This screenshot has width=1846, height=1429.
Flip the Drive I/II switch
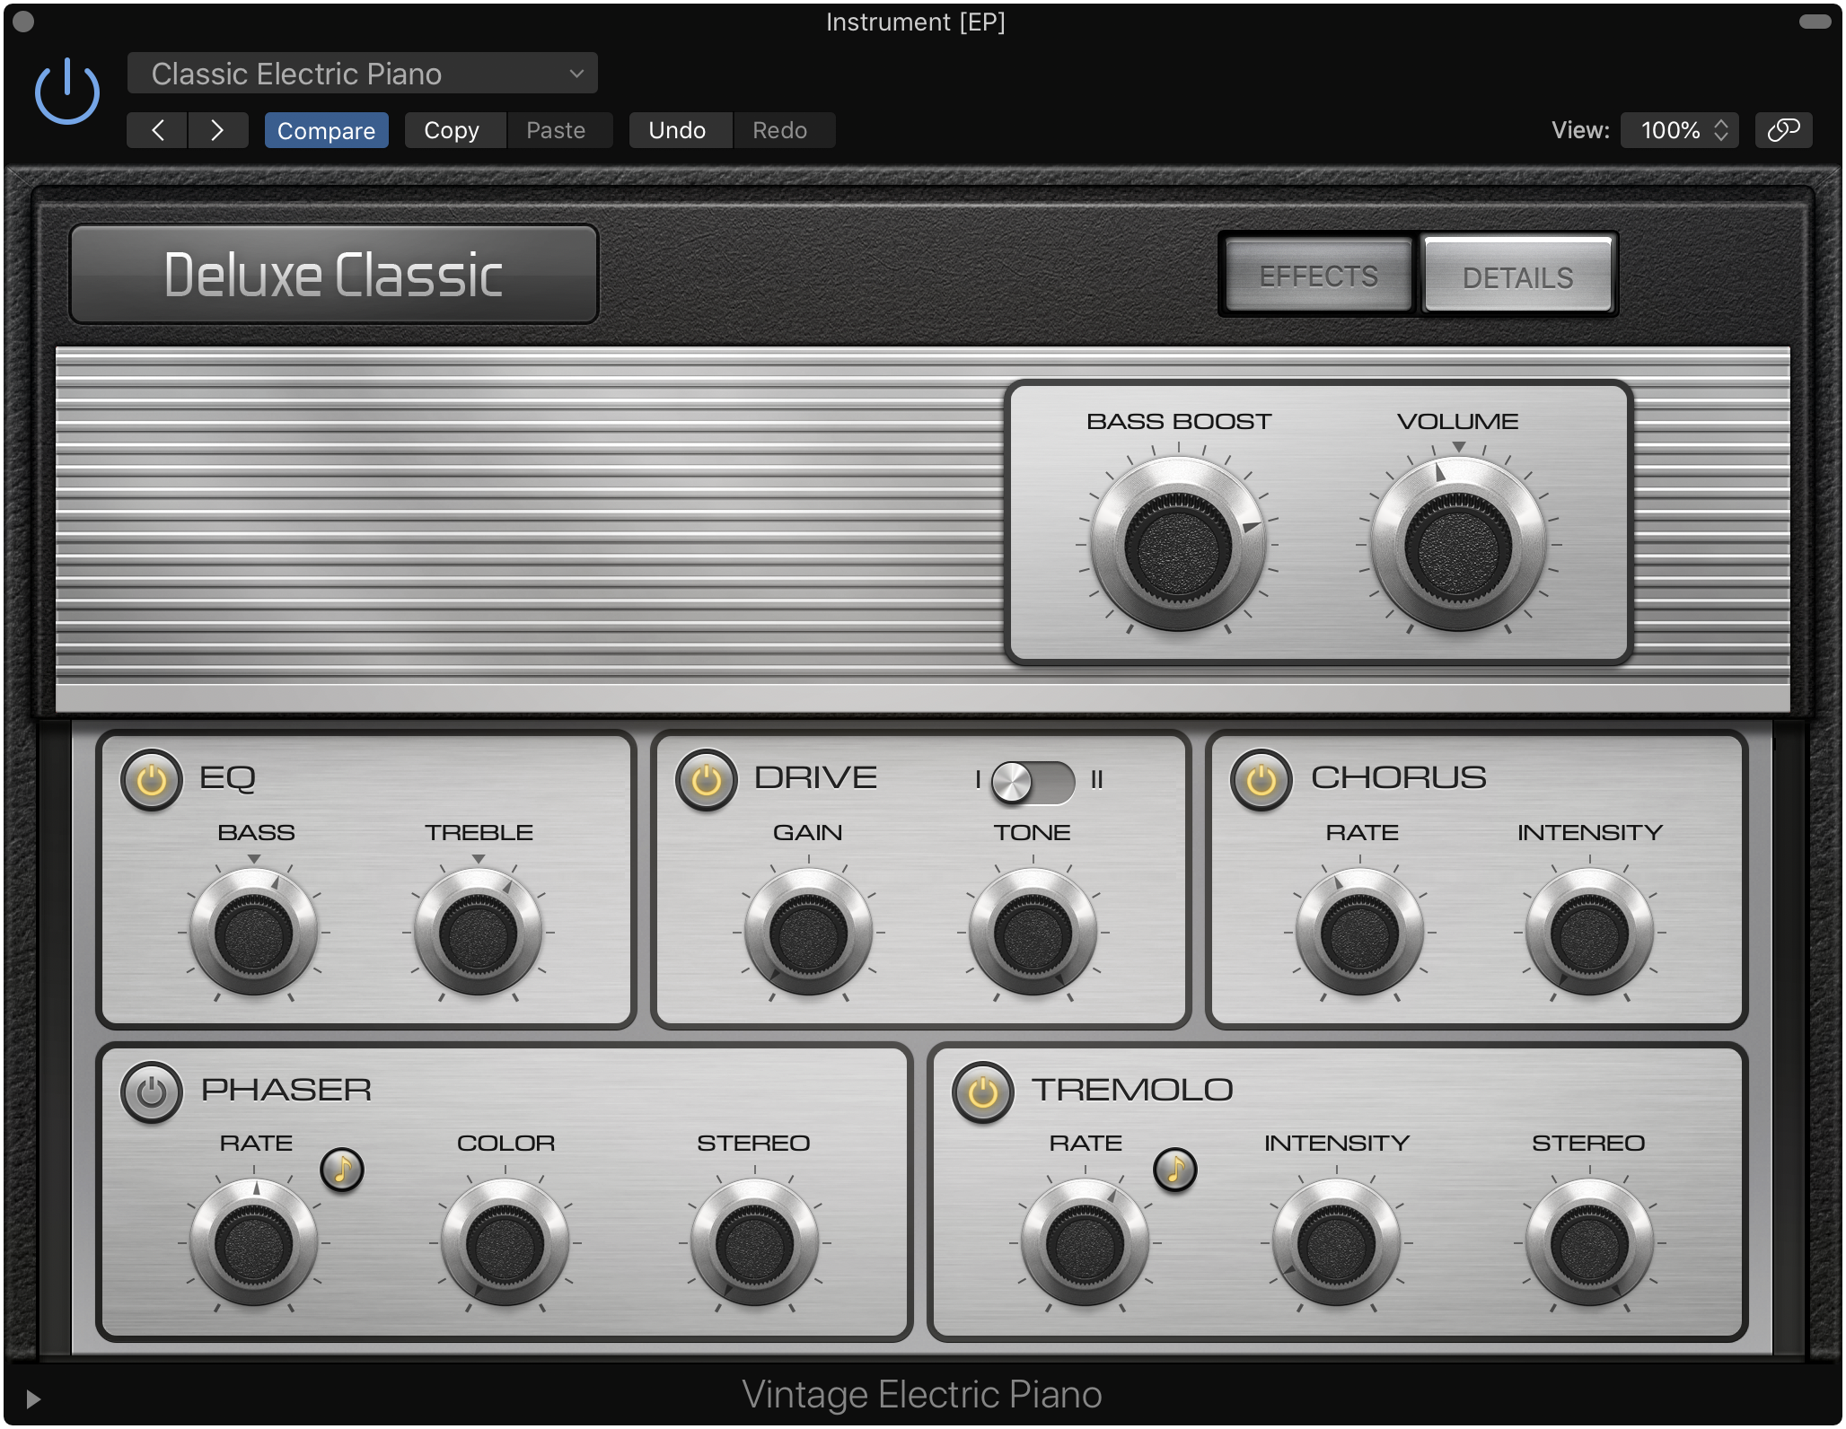(x=1033, y=782)
